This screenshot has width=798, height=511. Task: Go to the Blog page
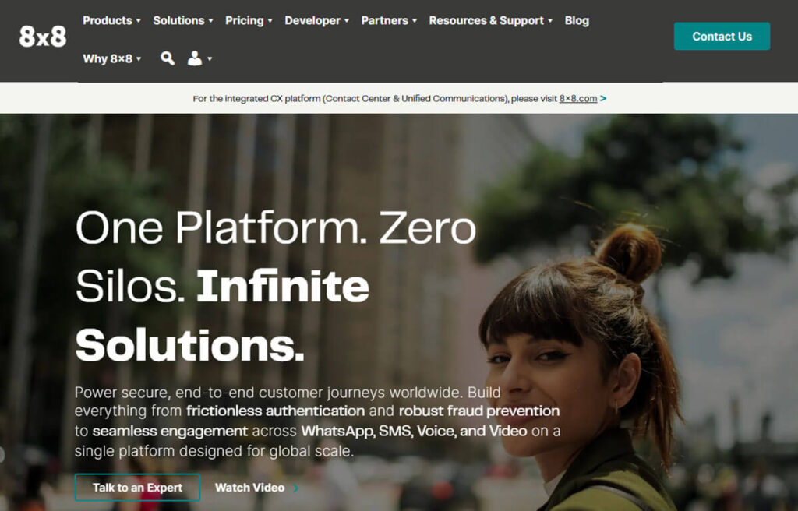tap(577, 21)
